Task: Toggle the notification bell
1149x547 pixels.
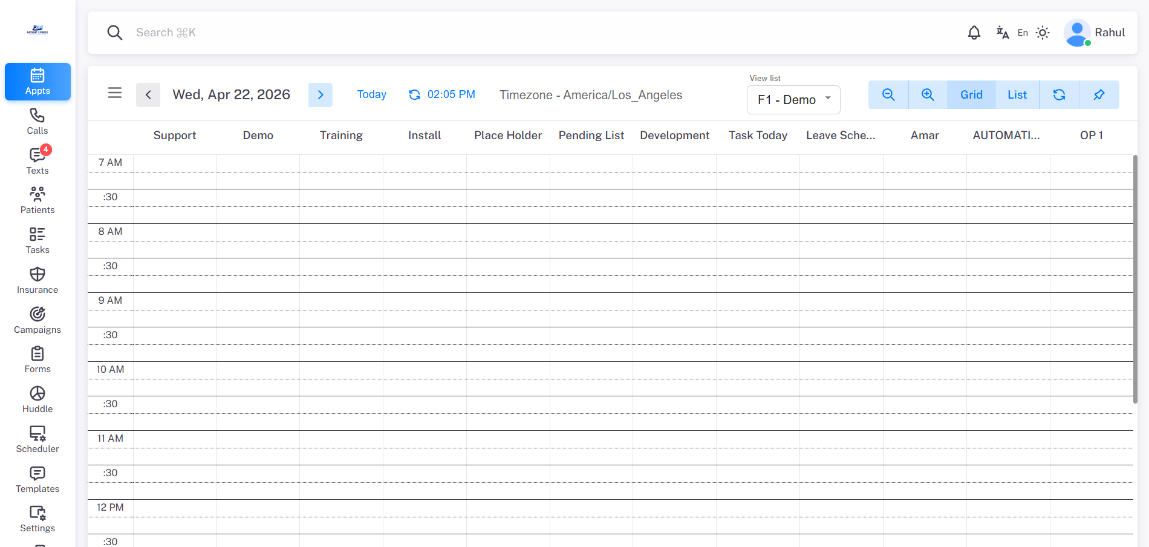Action: (974, 33)
